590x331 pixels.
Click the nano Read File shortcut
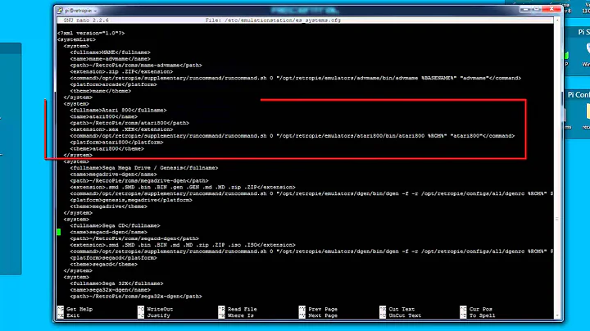coord(238,309)
